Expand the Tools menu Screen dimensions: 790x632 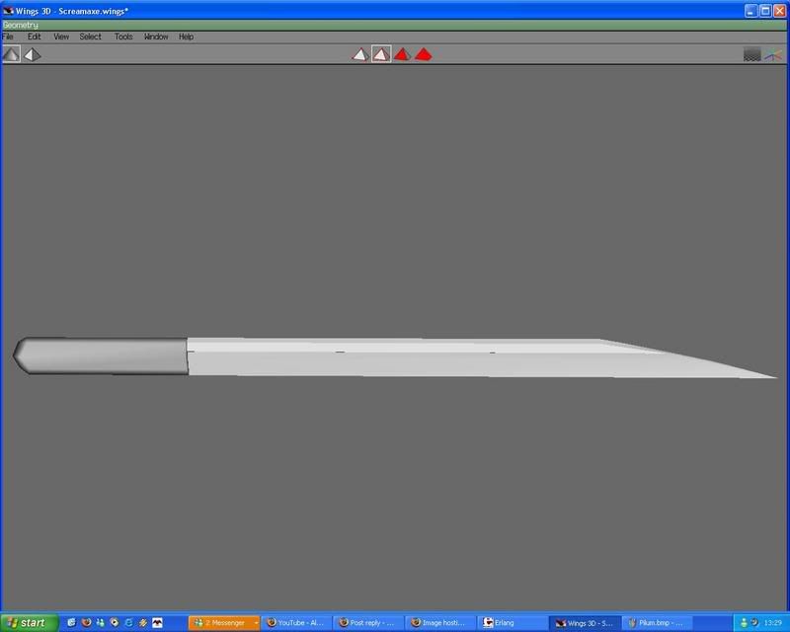tap(123, 37)
